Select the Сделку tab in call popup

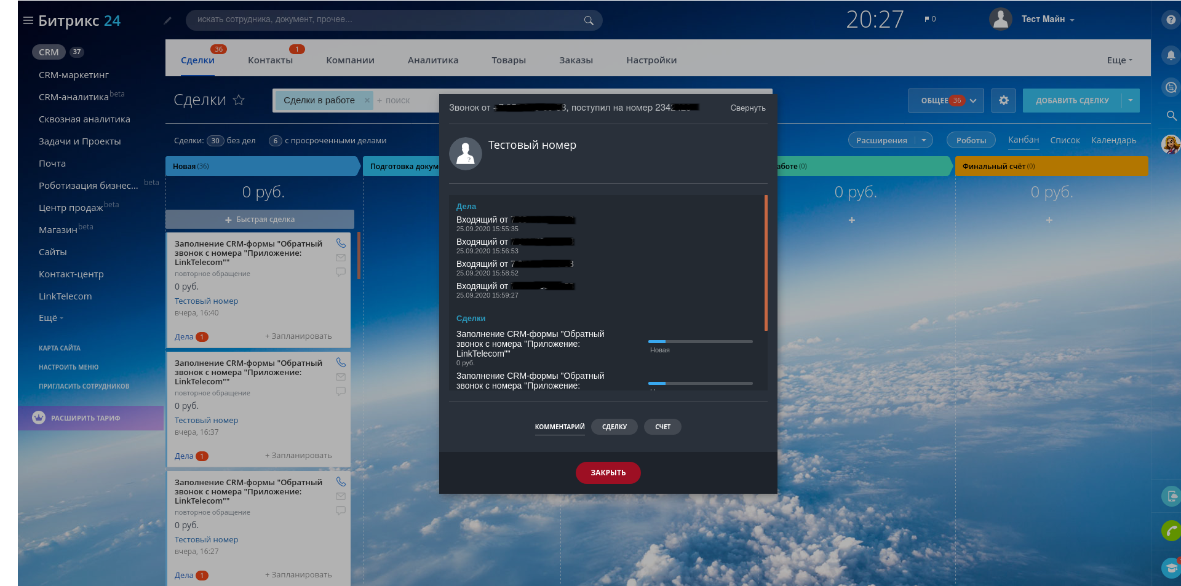(614, 427)
